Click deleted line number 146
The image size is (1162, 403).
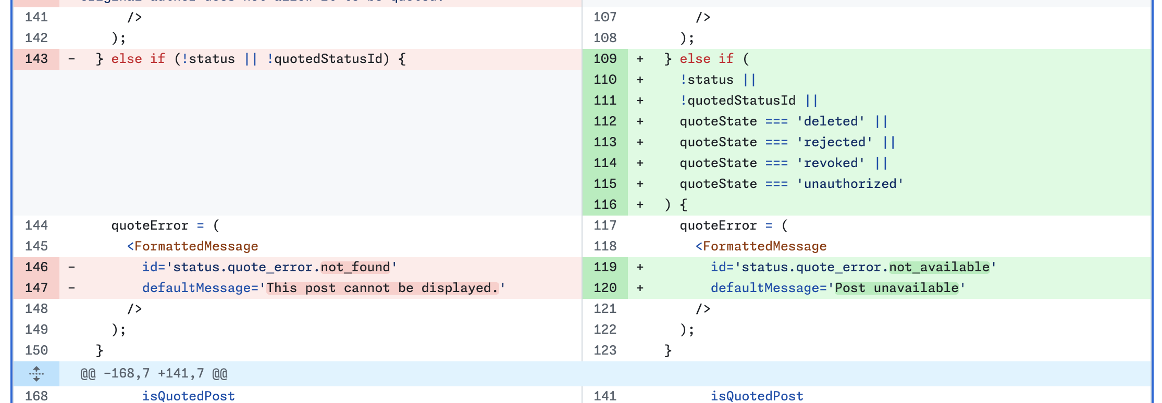click(36, 267)
